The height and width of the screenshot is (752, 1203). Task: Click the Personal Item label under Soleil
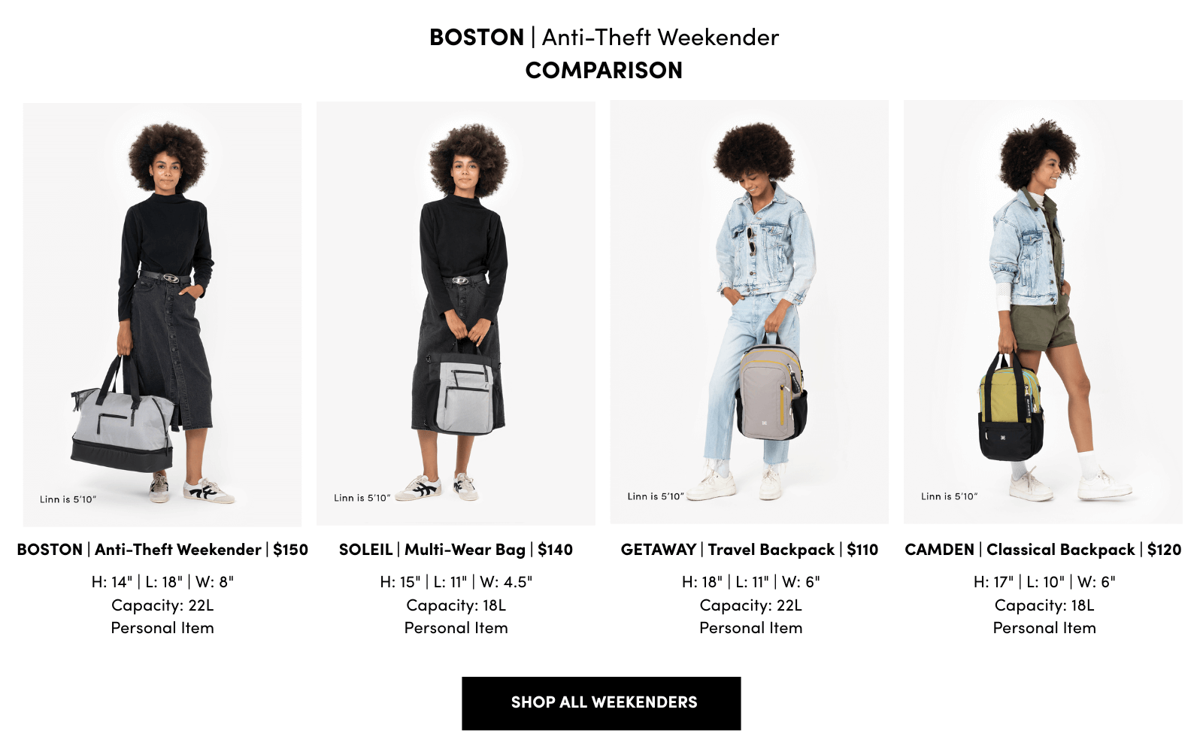click(x=456, y=628)
